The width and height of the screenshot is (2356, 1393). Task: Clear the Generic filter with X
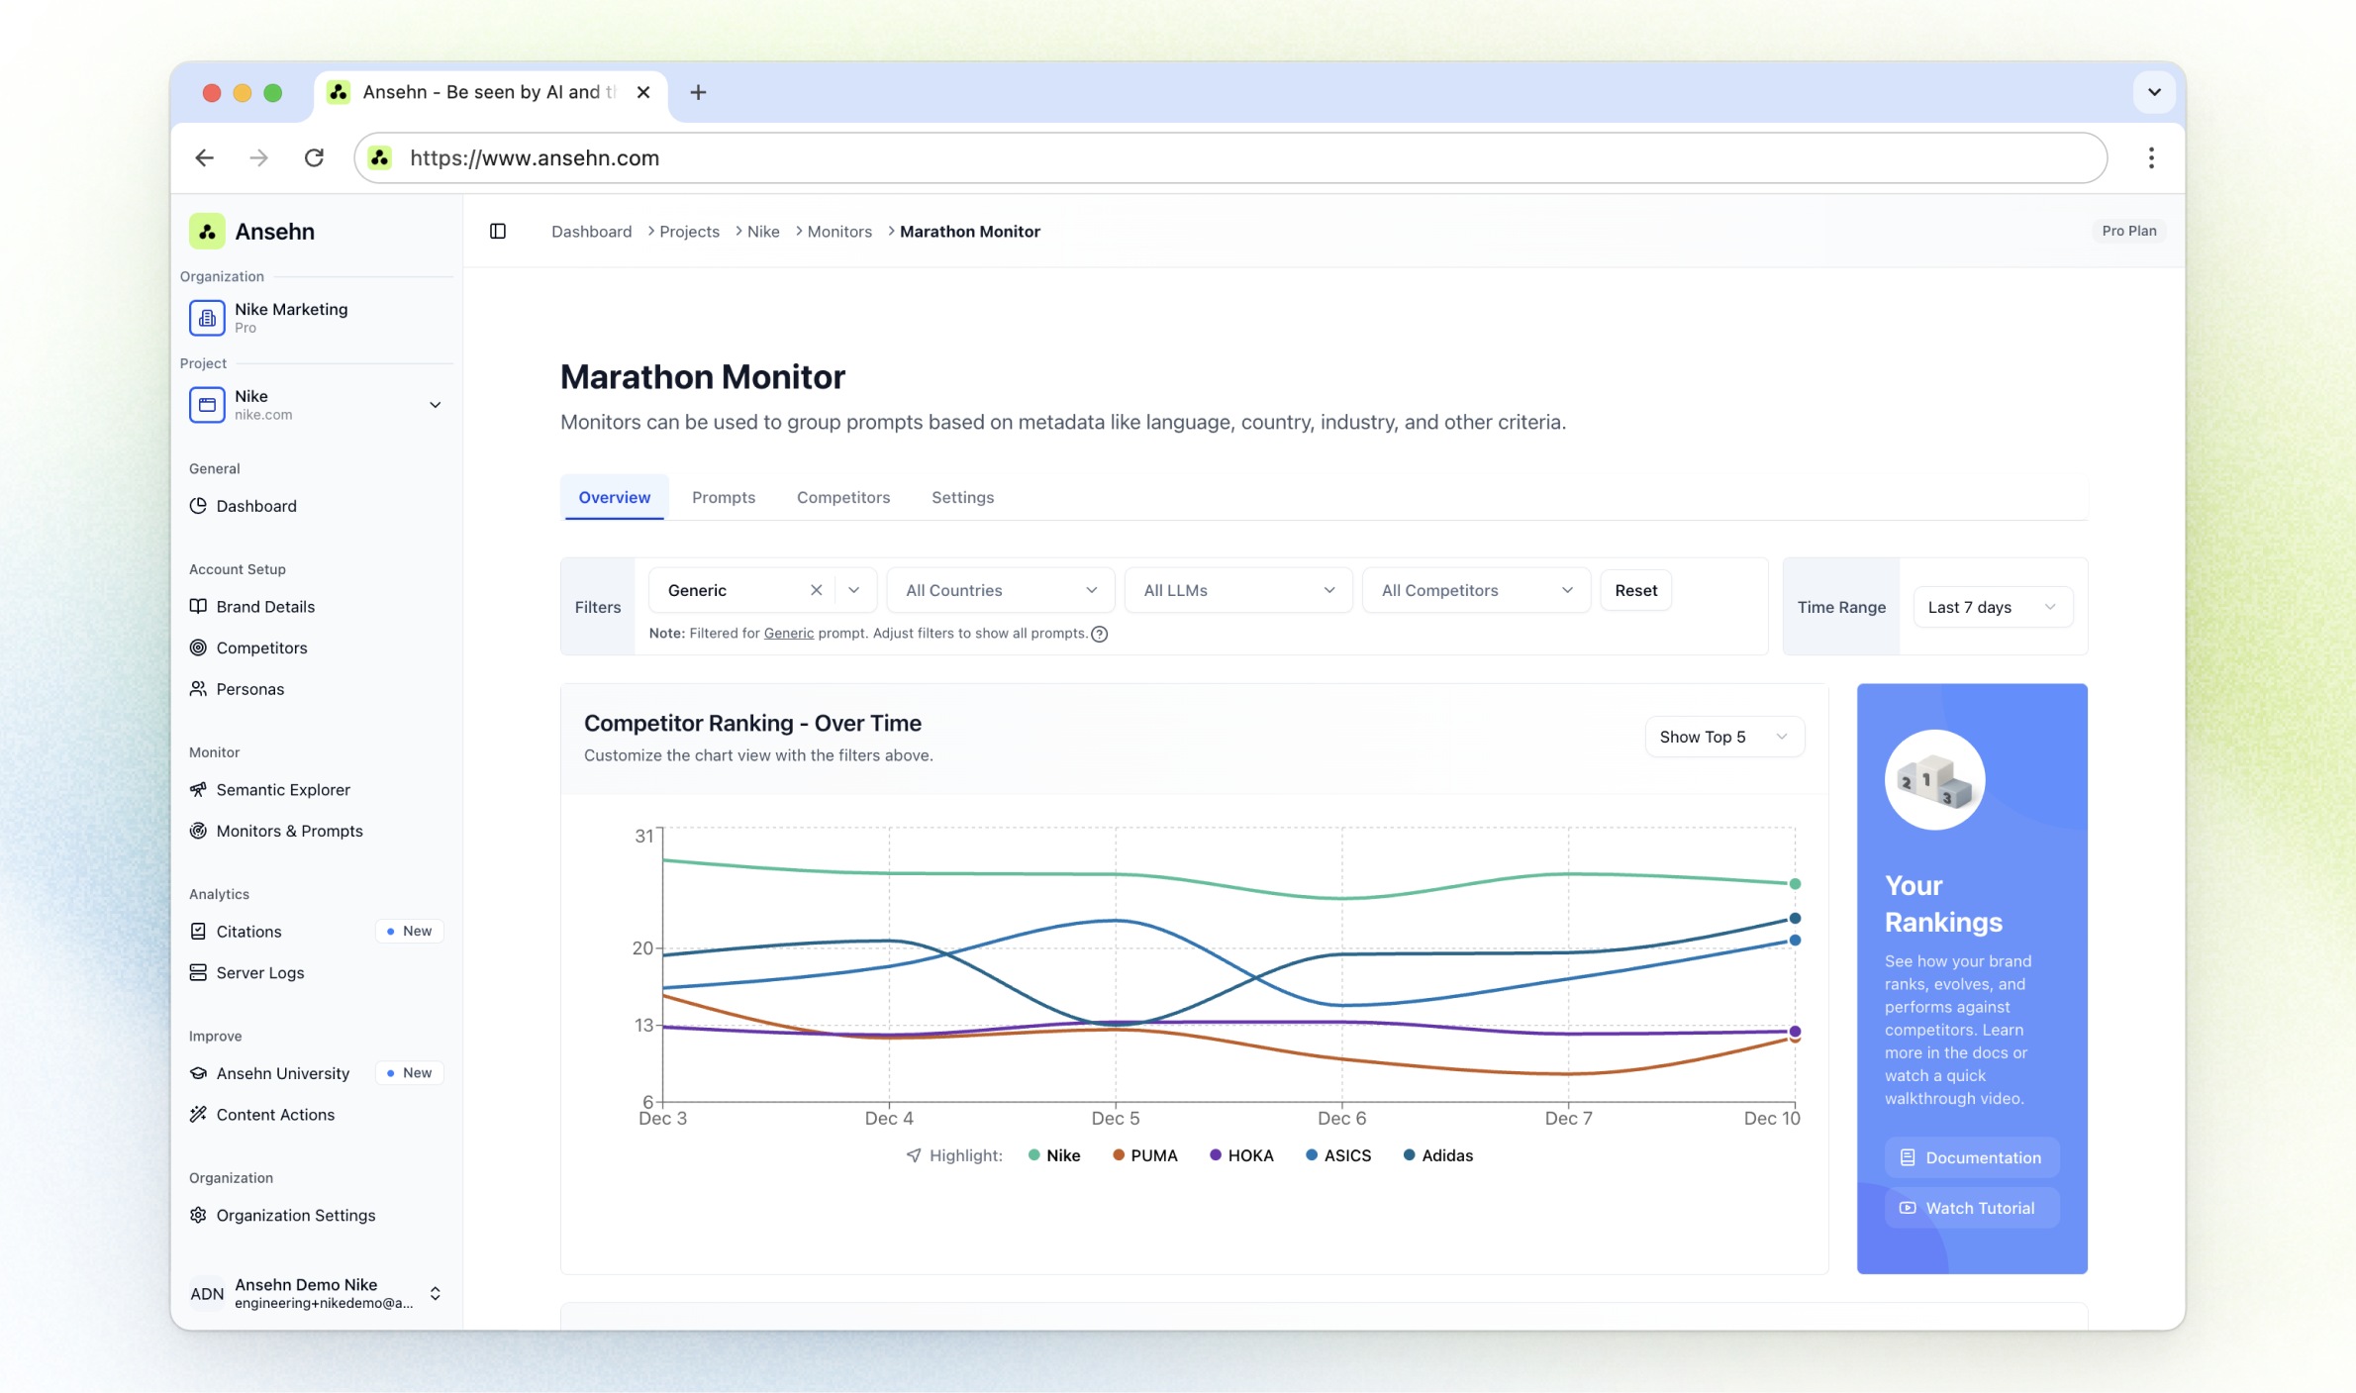pos(816,590)
